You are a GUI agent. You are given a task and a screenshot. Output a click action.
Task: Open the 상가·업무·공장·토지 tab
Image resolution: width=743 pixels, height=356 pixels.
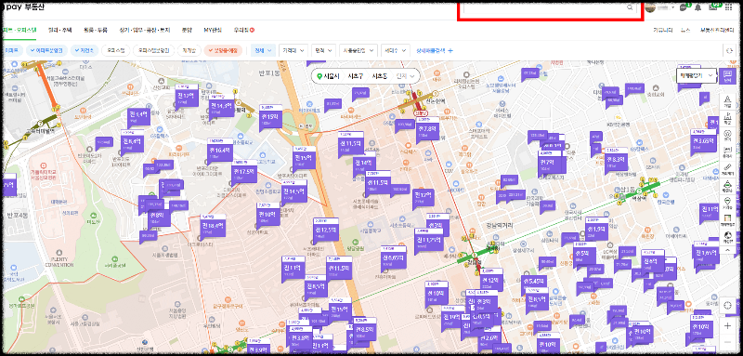coord(145,30)
